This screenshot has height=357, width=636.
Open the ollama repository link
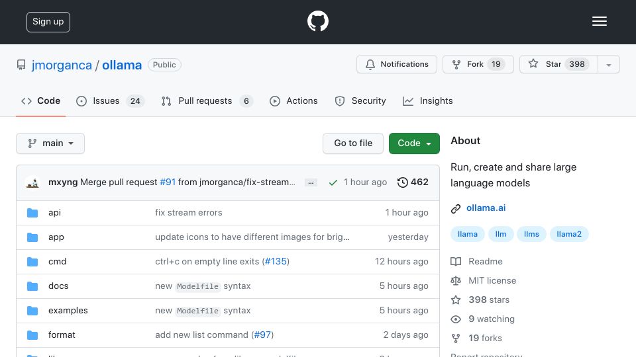click(122, 65)
